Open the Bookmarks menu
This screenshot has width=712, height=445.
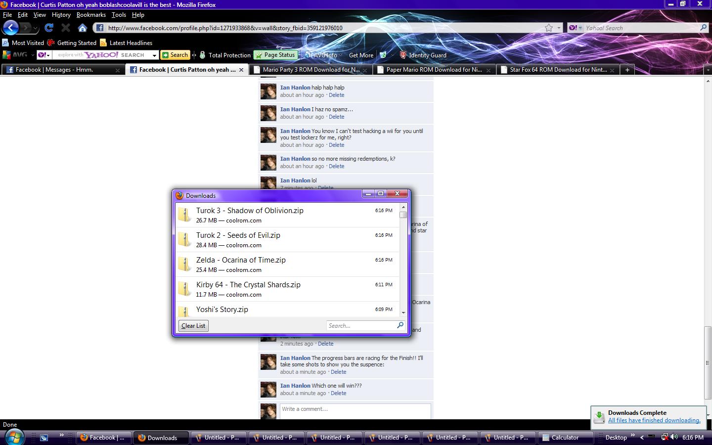coord(91,15)
